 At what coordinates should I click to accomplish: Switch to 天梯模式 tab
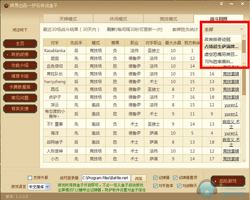click(68, 19)
